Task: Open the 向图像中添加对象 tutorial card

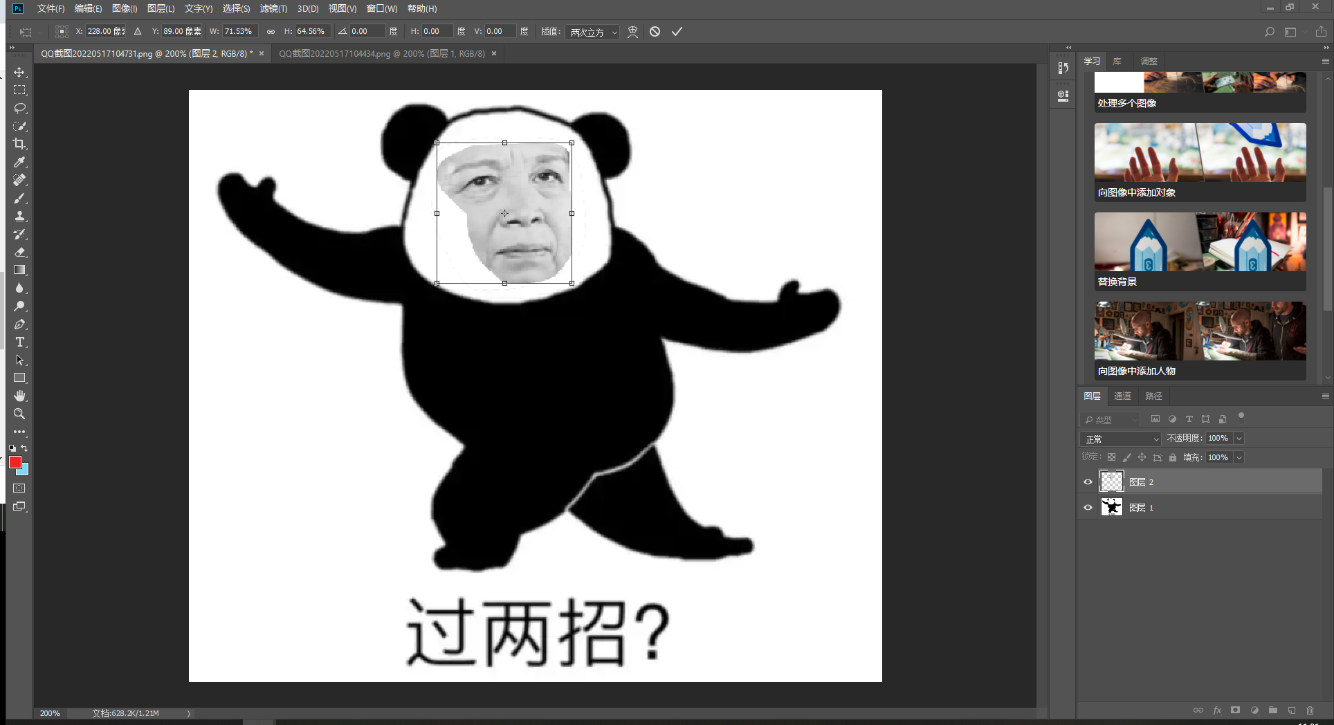Action: 1200,162
